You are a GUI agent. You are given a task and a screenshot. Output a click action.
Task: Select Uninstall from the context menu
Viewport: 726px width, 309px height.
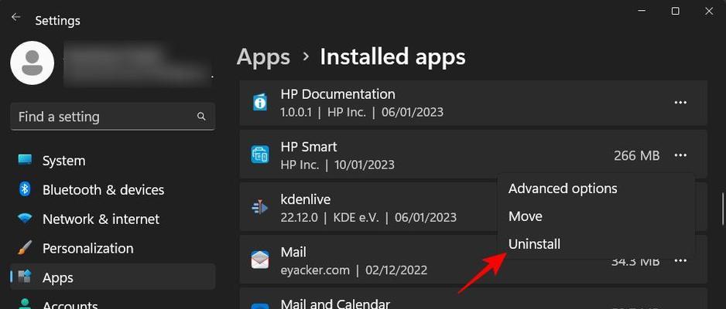coord(534,244)
